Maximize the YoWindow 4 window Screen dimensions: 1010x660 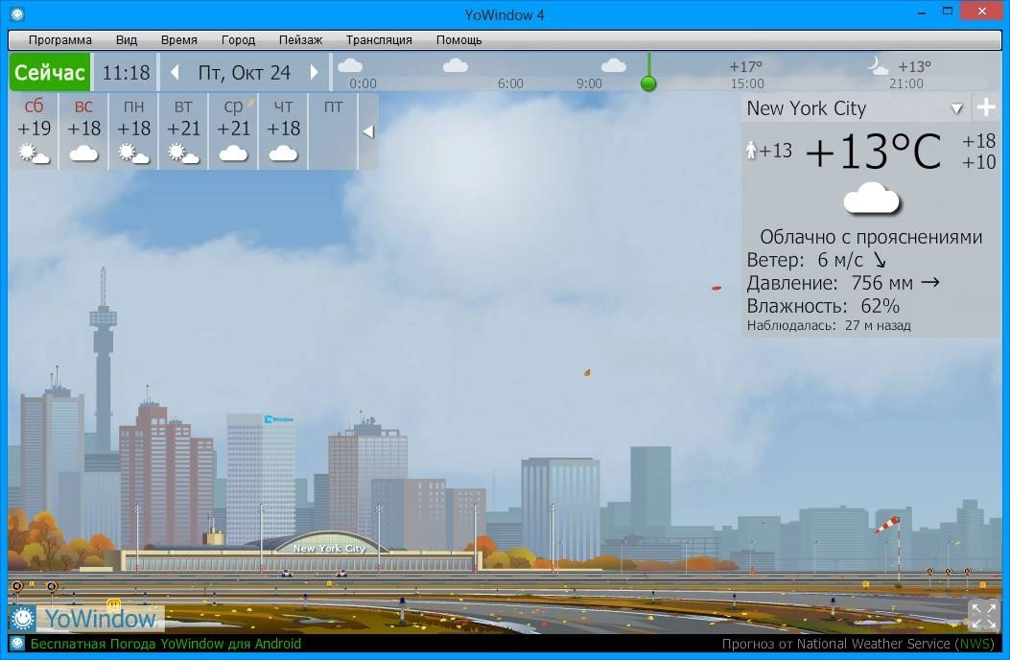pyautogui.click(x=948, y=11)
